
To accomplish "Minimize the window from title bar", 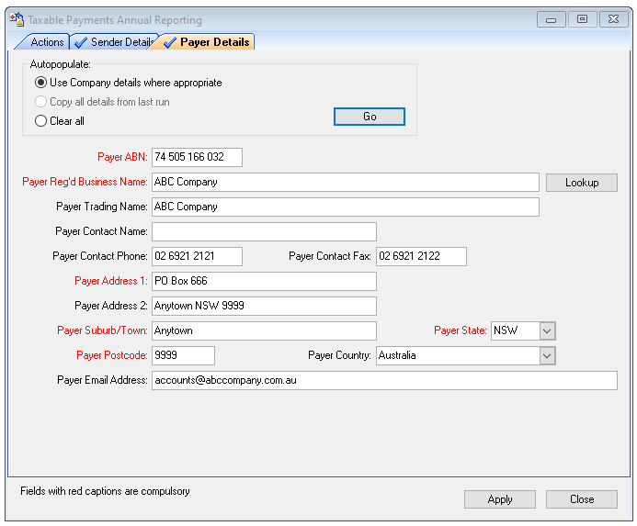I will (551, 19).
